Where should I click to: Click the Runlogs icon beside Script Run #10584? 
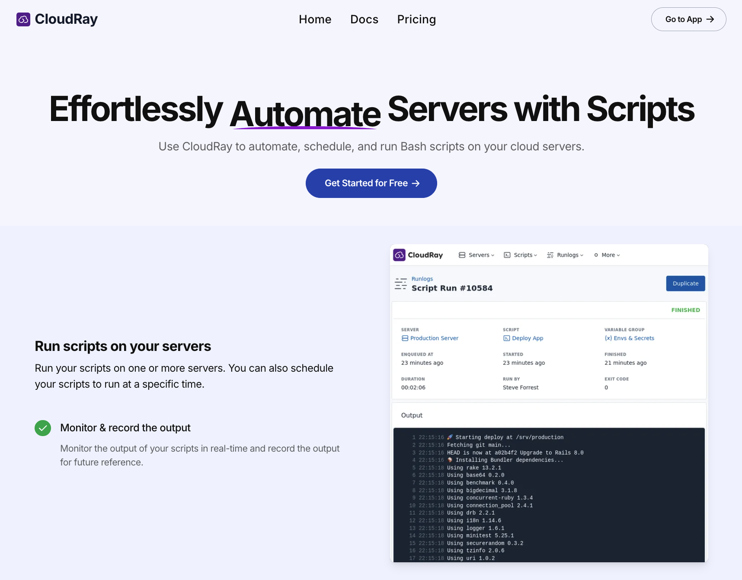coord(401,284)
